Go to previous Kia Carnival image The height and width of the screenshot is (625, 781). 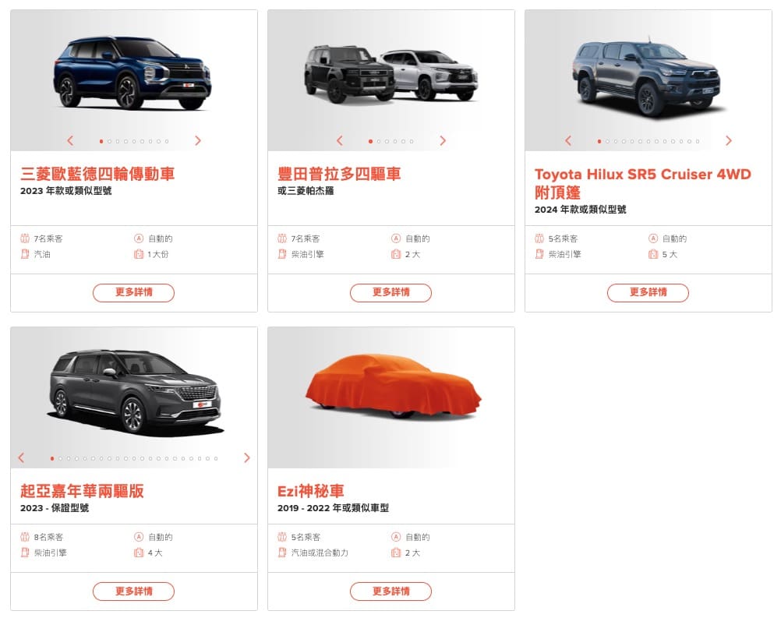pyautogui.click(x=21, y=457)
